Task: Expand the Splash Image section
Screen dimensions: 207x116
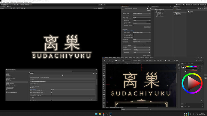Action: pos(63,84)
